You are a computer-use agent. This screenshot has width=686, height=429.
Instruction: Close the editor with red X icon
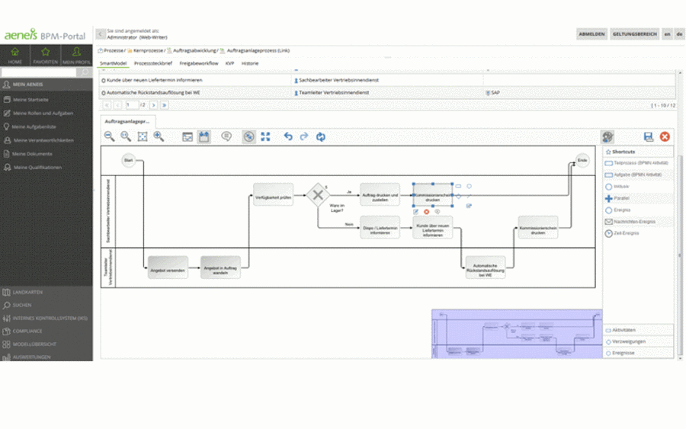[x=665, y=137]
